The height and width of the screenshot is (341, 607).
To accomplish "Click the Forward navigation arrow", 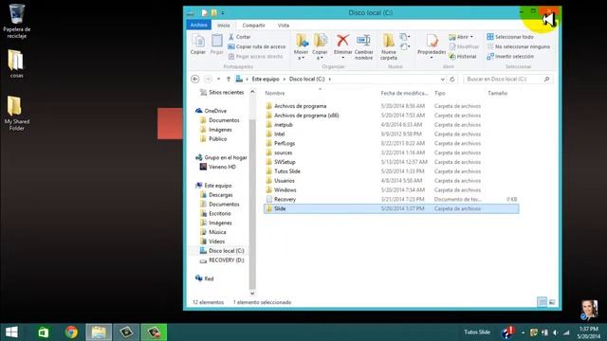I will pyautogui.click(x=208, y=79).
